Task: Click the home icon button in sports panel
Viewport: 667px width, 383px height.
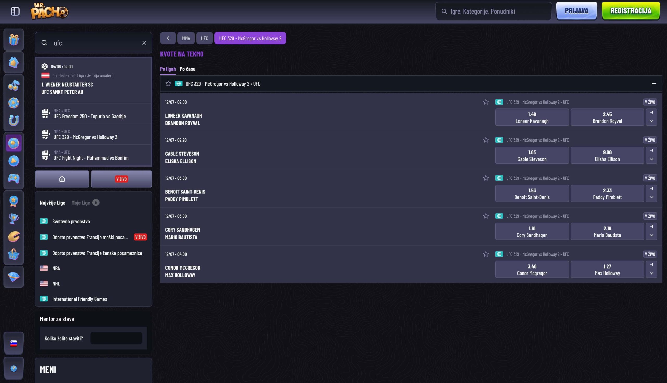Action: click(x=62, y=179)
